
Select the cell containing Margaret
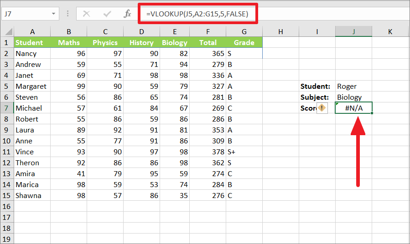pos(32,86)
